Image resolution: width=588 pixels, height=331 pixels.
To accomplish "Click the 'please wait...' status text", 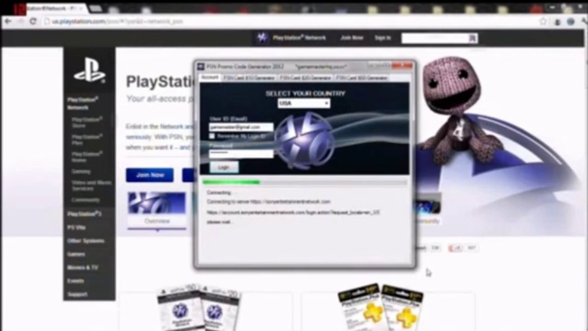I will (220, 222).
